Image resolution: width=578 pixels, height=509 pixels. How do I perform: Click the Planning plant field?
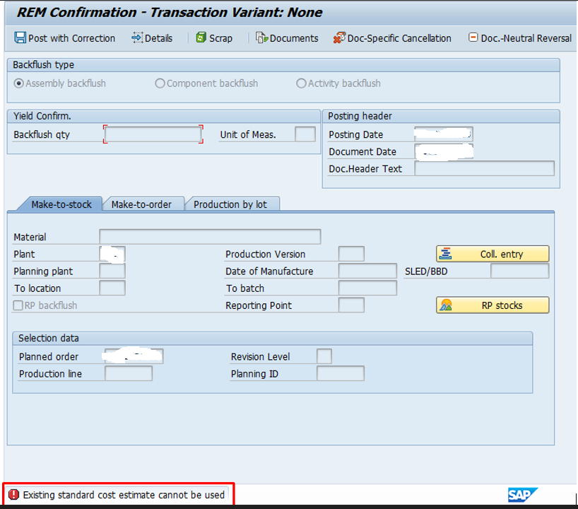coord(112,271)
